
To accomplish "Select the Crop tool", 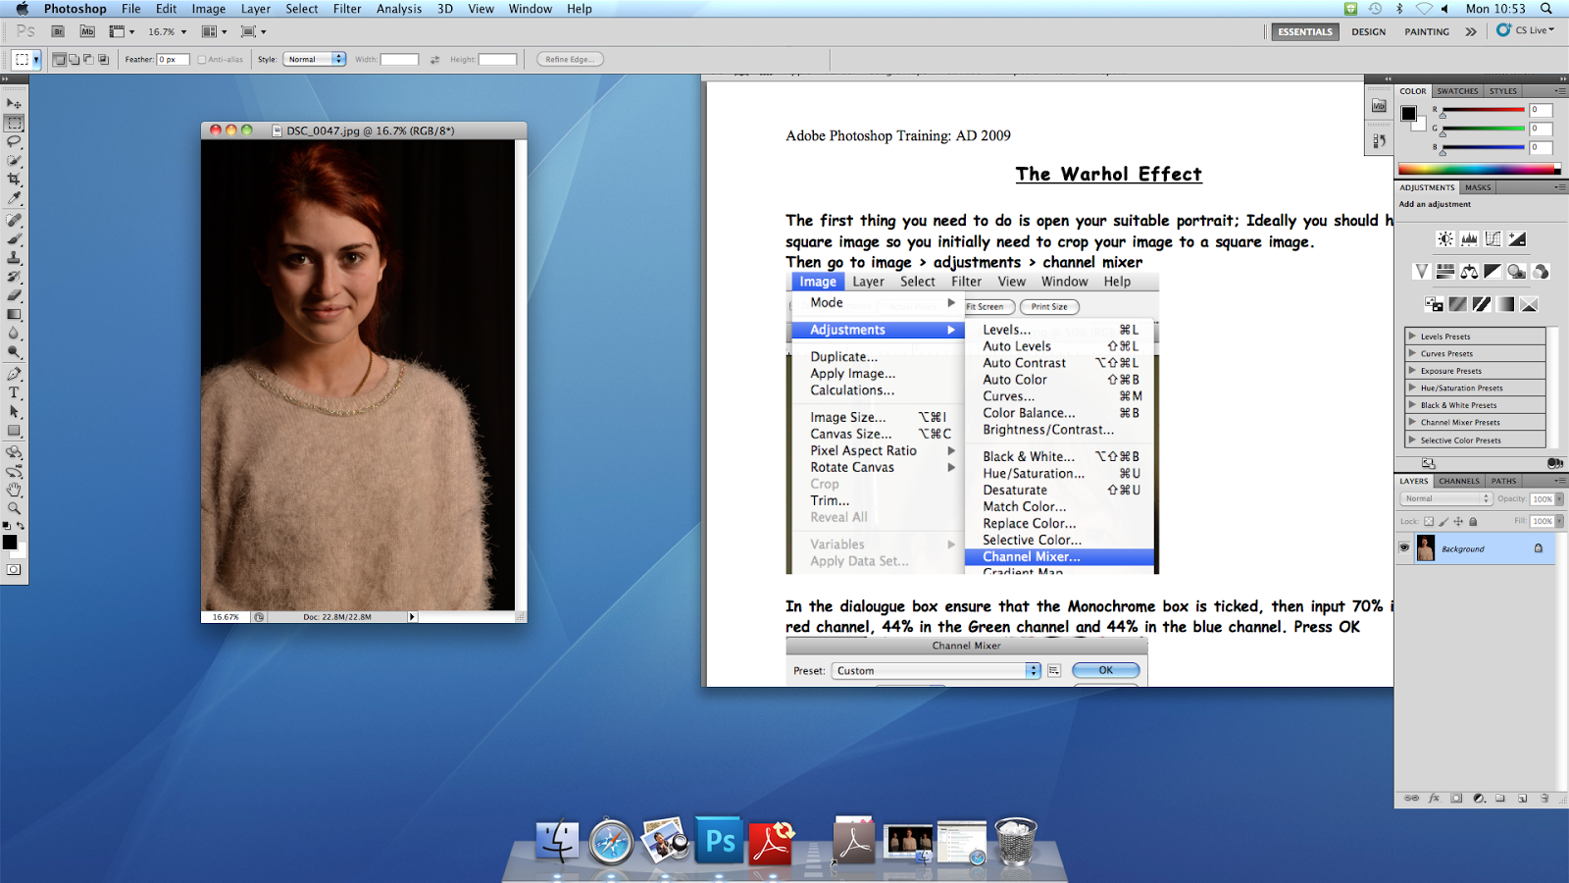I will (x=14, y=180).
